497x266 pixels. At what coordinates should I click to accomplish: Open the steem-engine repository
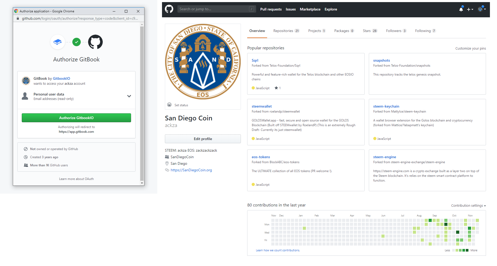tap(385, 157)
